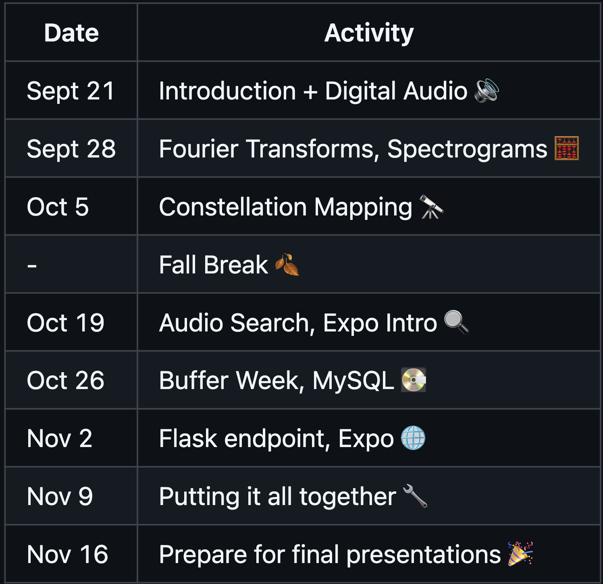Click the Buffer Week, MySQL text
The image size is (603, 584).
[277, 380]
